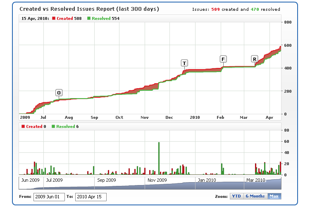Select Nov 2009 in the range navigator
The image size is (310, 207).
point(157,180)
